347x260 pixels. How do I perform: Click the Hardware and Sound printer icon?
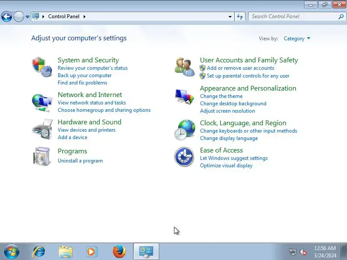[x=43, y=129]
